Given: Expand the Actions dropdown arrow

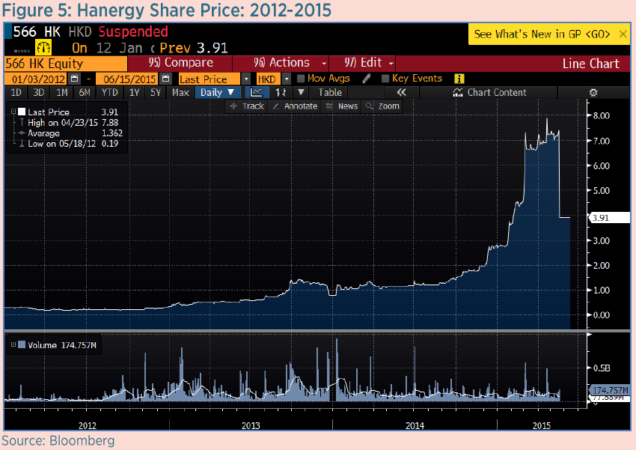Looking at the screenshot, I should pos(324,64).
